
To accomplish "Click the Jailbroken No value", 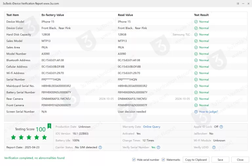I will click(x=211, y=134).
